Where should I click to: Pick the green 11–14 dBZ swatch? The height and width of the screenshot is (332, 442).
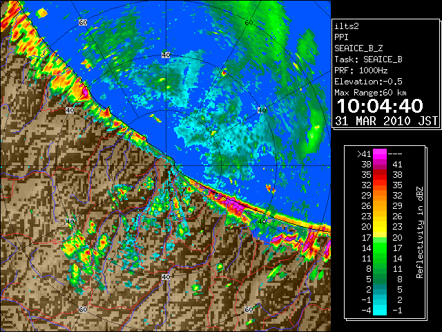tap(380, 258)
